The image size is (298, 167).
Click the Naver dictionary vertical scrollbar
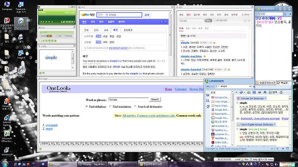[x=170, y=34]
